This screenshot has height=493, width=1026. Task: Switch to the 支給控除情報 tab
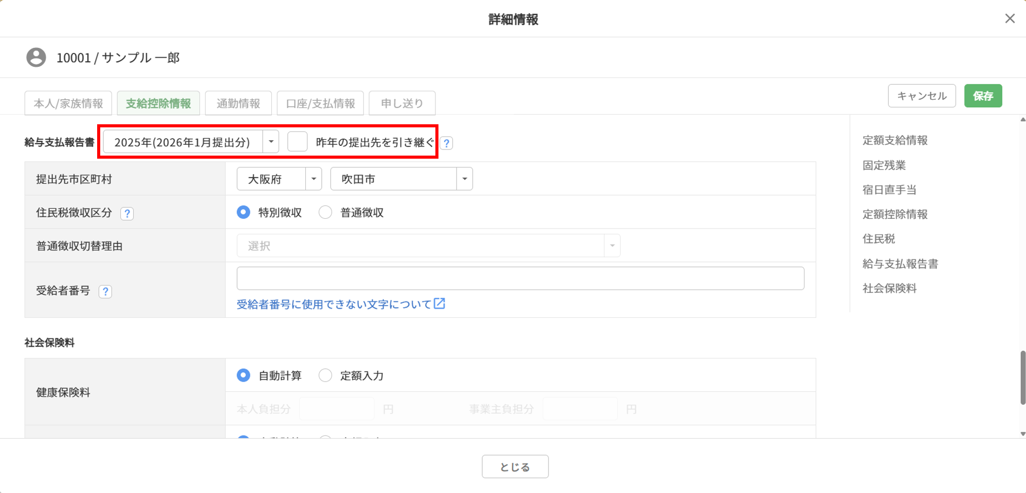coord(158,103)
